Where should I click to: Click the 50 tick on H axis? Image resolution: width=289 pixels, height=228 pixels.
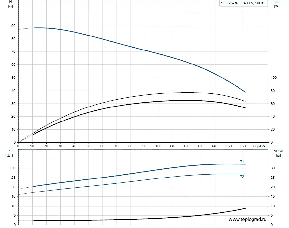pyautogui.click(x=13, y=78)
